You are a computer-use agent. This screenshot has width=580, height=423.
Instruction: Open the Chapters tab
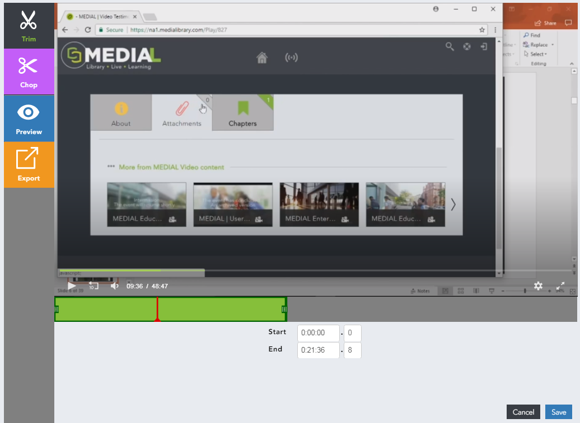[242, 112]
